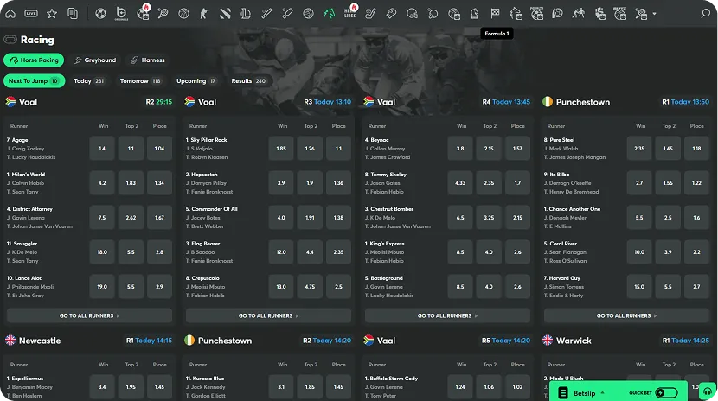718x401 pixels.
Task: Select the American Football helmet icon
Action: pyautogui.click(x=412, y=14)
